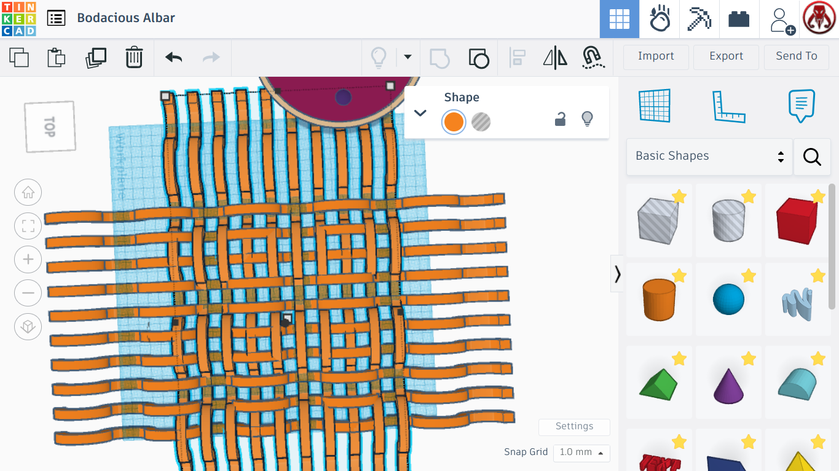This screenshot has height=471, width=839.
Task: Toggle the shape lock icon
Action: tap(560, 119)
